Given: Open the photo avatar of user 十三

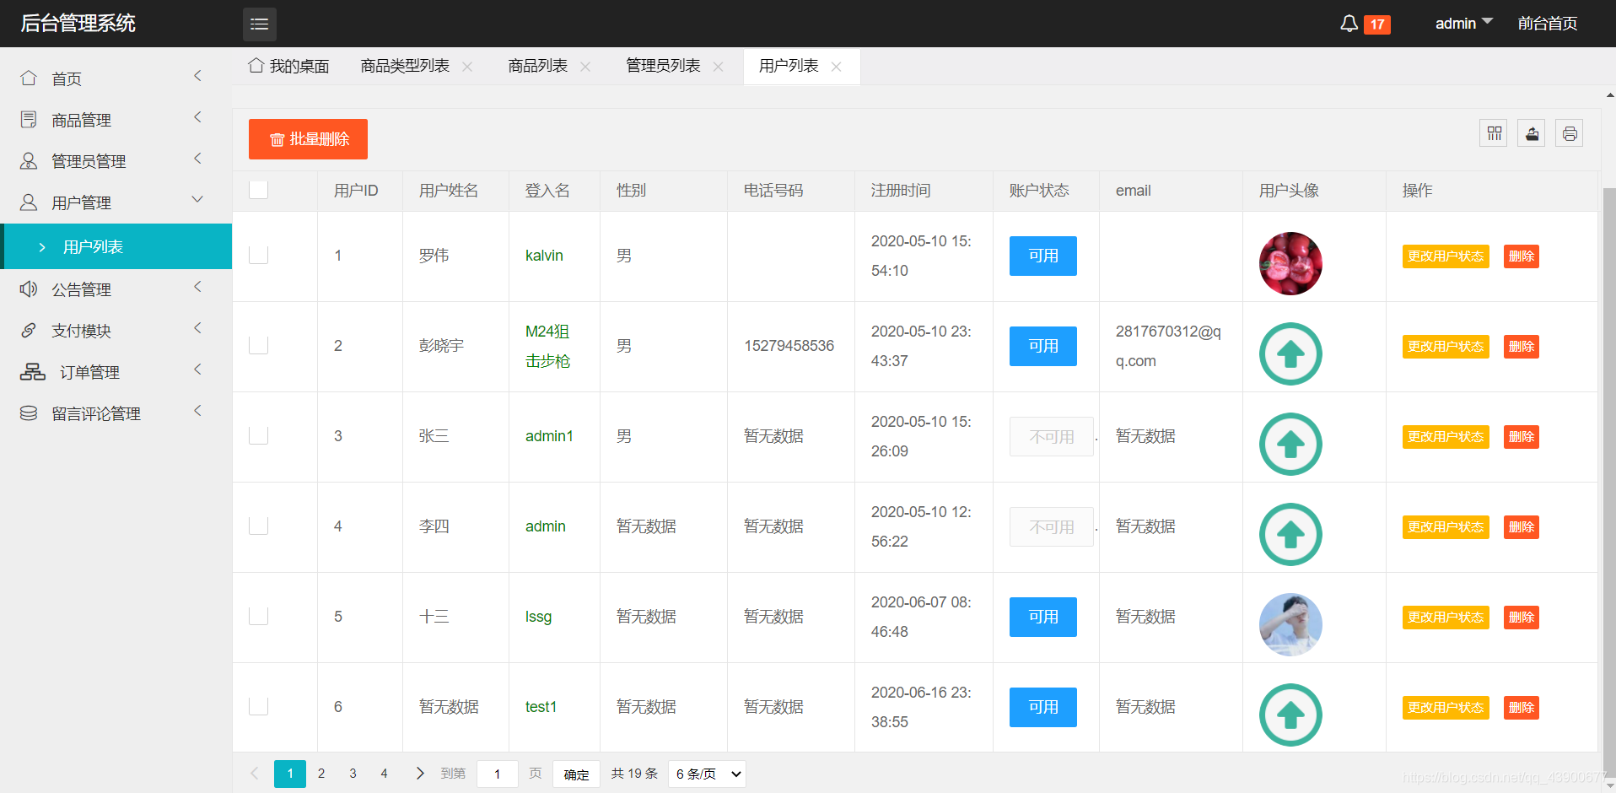Looking at the screenshot, I should [1290, 624].
